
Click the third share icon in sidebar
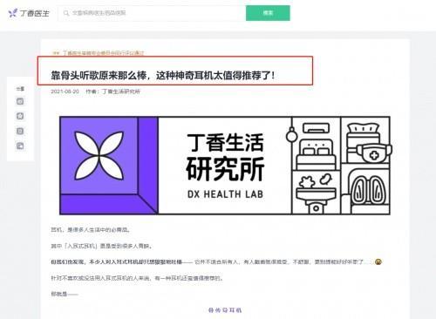pyautogui.click(x=20, y=131)
